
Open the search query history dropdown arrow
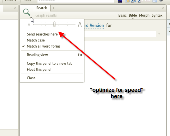[159, 34]
